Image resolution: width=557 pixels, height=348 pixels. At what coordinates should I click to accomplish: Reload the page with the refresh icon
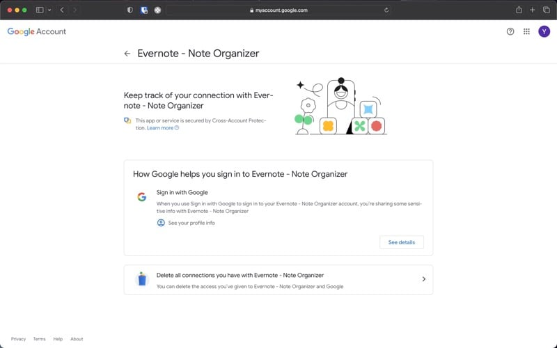(x=386, y=10)
